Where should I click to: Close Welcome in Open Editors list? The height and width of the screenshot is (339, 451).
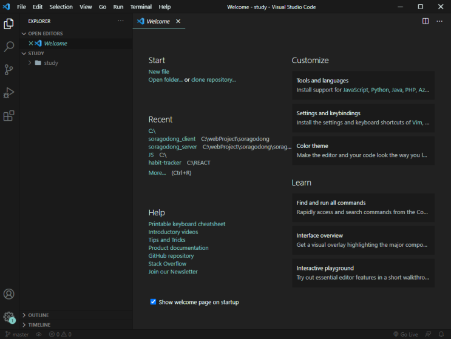[x=31, y=44]
